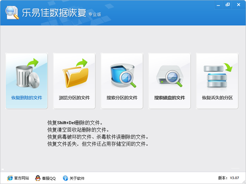Open the 官方网站 link

[x=21, y=178]
